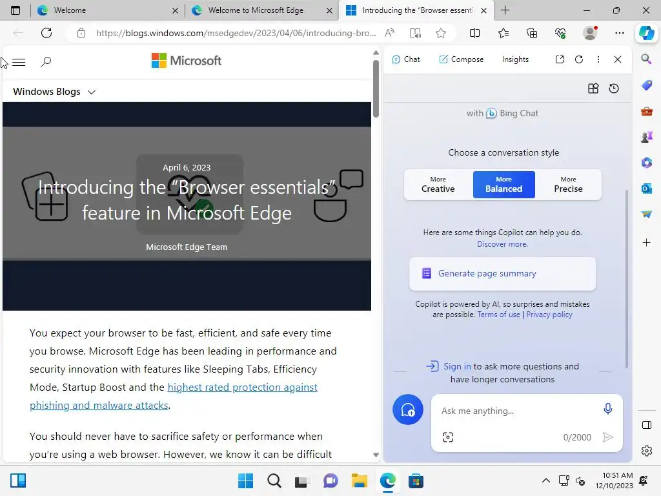View site information lock icon
This screenshot has width=661, height=496.
point(81,33)
